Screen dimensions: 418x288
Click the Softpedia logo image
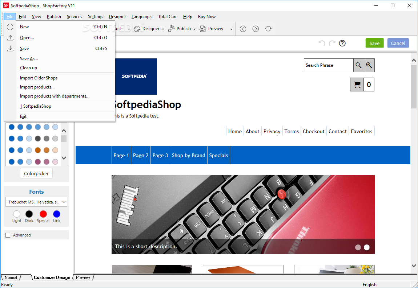pos(136,76)
